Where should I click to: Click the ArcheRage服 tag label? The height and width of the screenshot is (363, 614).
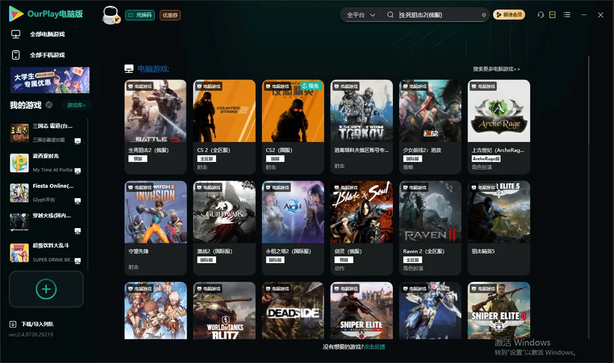click(x=486, y=158)
